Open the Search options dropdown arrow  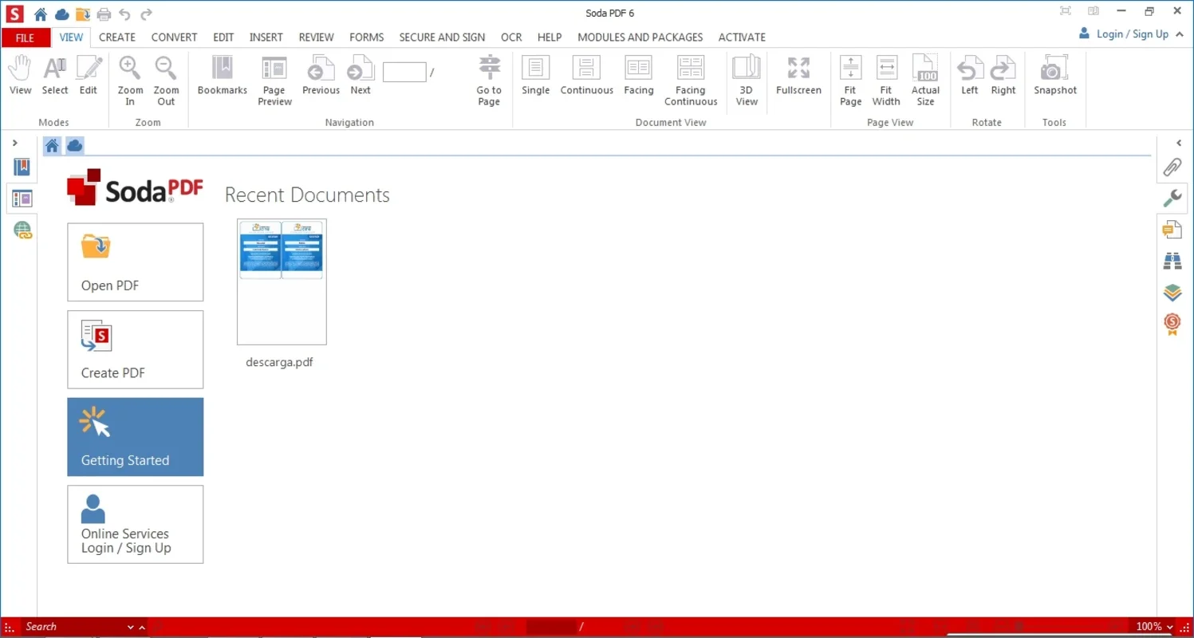tap(131, 628)
